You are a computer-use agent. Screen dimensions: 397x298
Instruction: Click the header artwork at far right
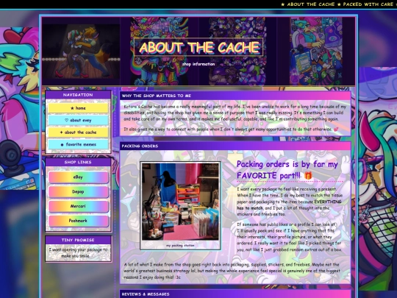pos(316,51)
